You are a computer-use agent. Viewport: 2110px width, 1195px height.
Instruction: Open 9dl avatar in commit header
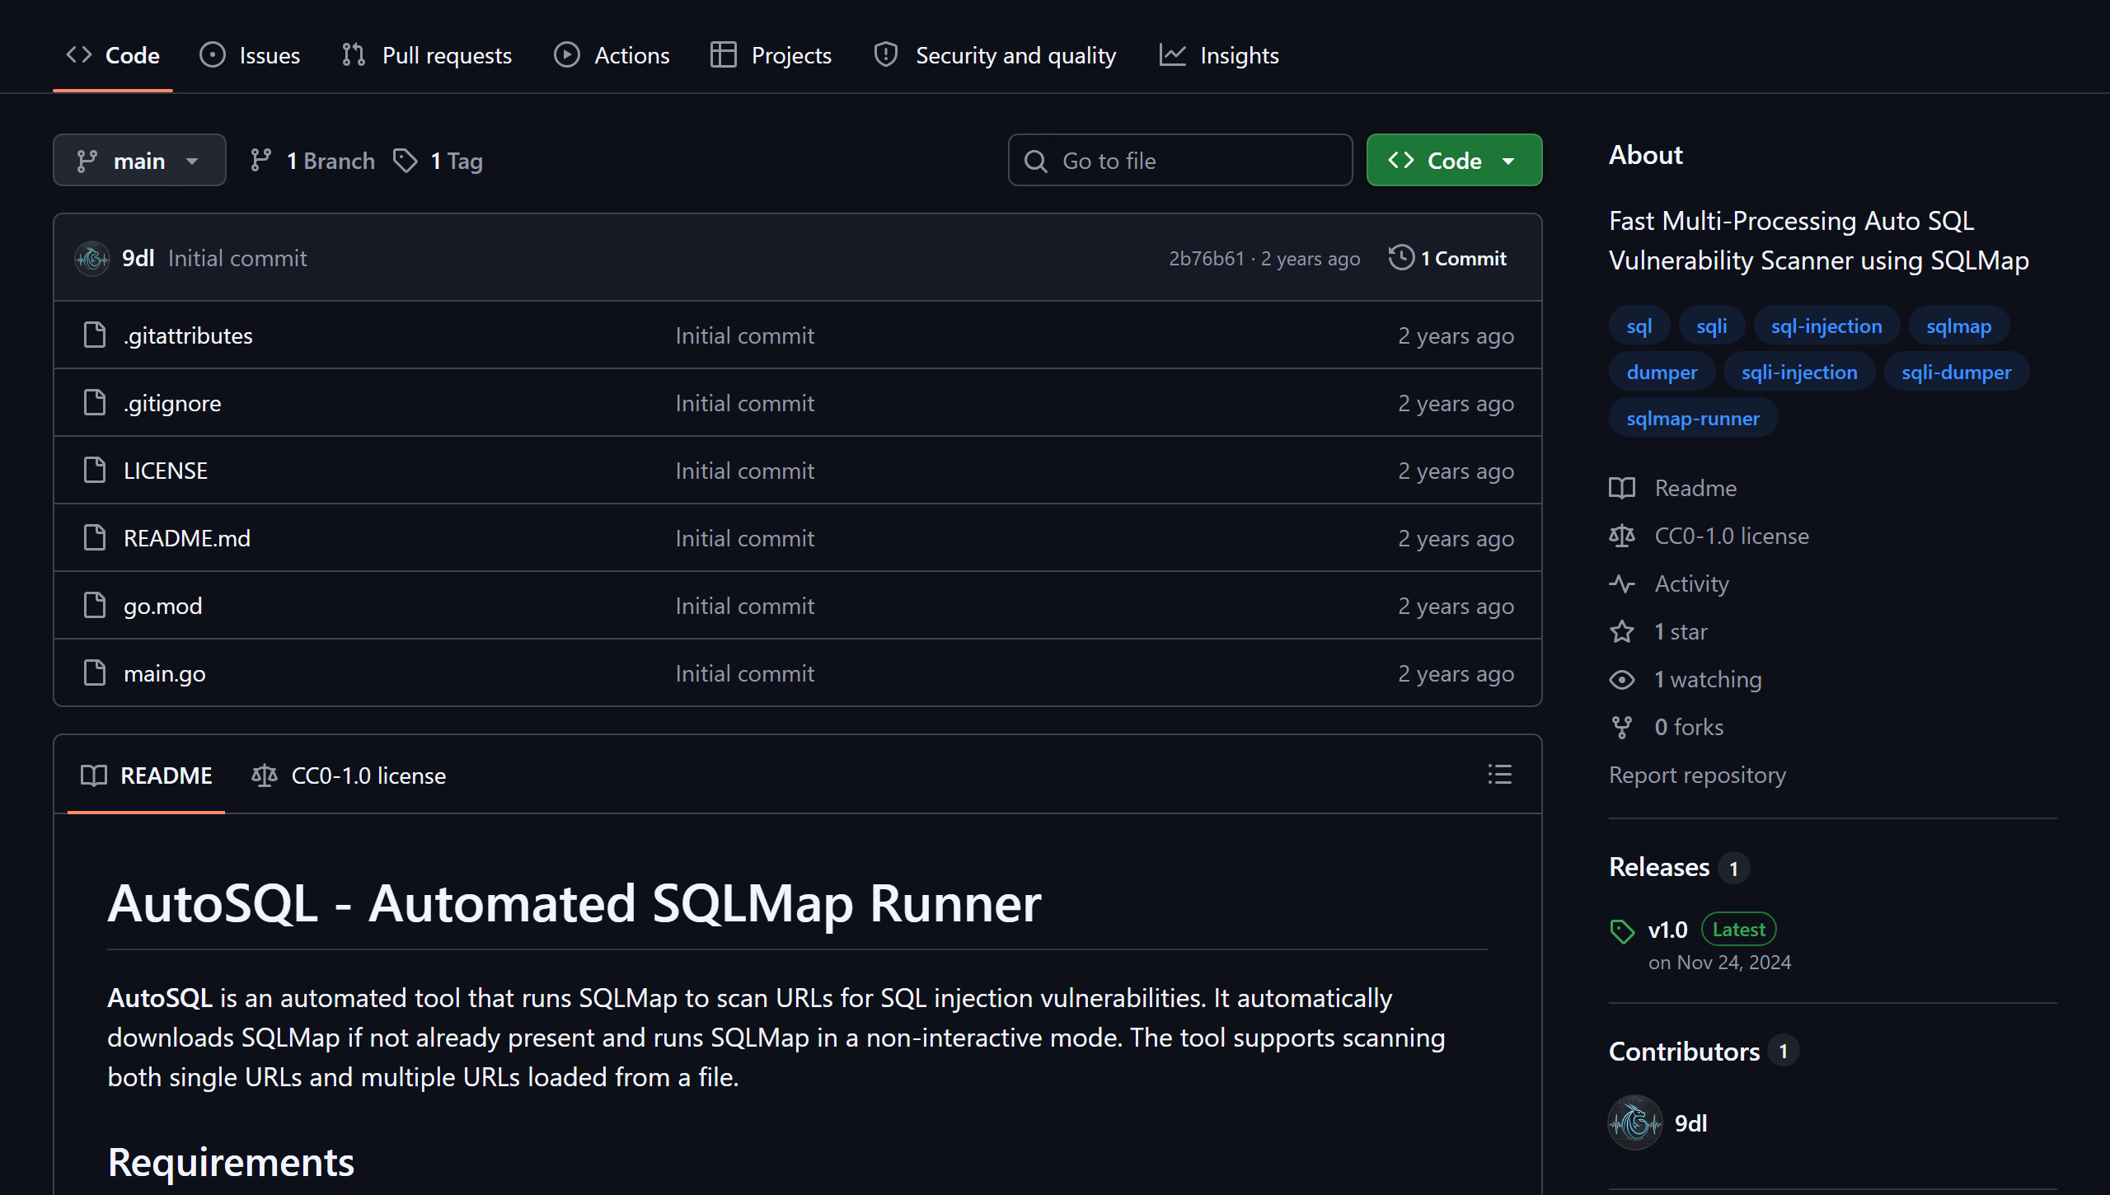point(92,259)
